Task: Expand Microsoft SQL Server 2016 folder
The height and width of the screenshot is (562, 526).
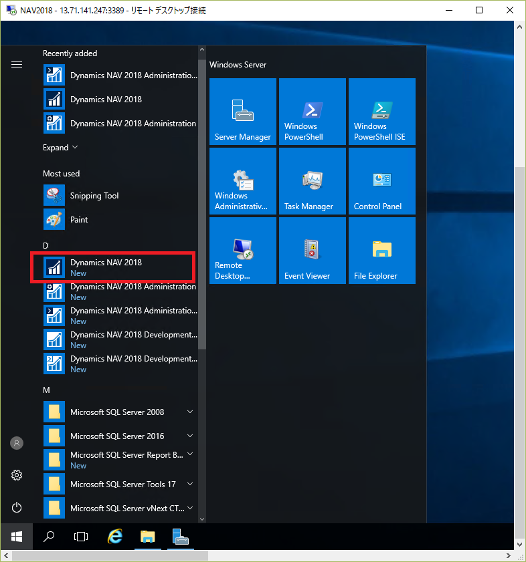Action: click(120, 436)
